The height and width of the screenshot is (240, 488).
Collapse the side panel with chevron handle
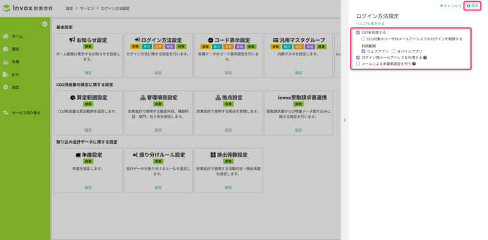(345, 120)
